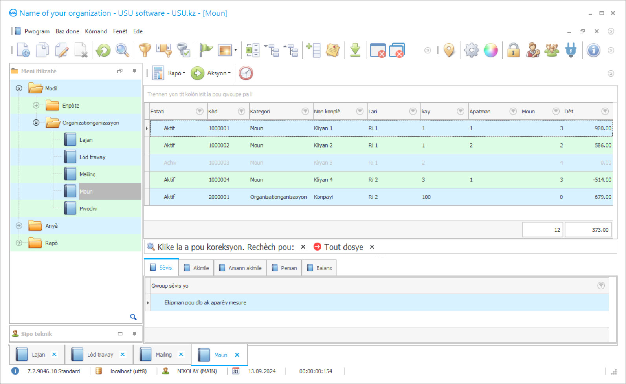This screenshot has height=384, width=626.
Task: Click the color wheel theme icon
Action: (491, 50)
